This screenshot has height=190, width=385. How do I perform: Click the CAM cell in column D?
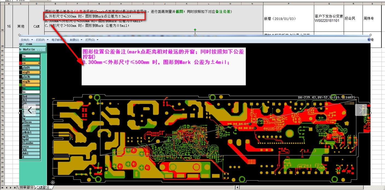[36, 27]
